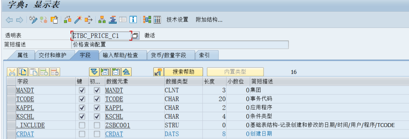This screenshot has width=409, height=139.
Task: Click the Delete Row icon
Action: pos(55,72)
